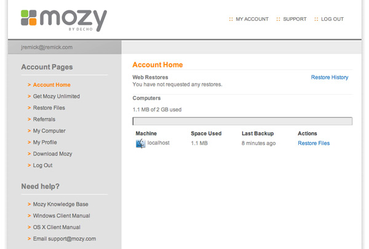Click the localhost machine name
This screenshot has width=369, height=249.
click(159, 143)
